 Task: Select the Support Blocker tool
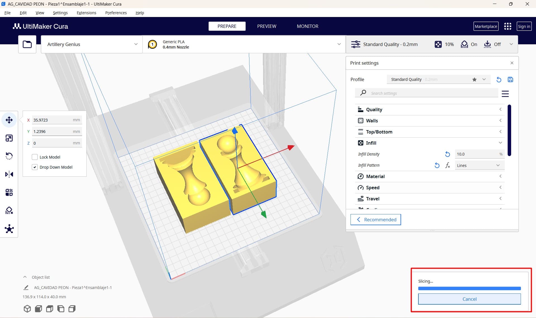[x=9, y=210]
